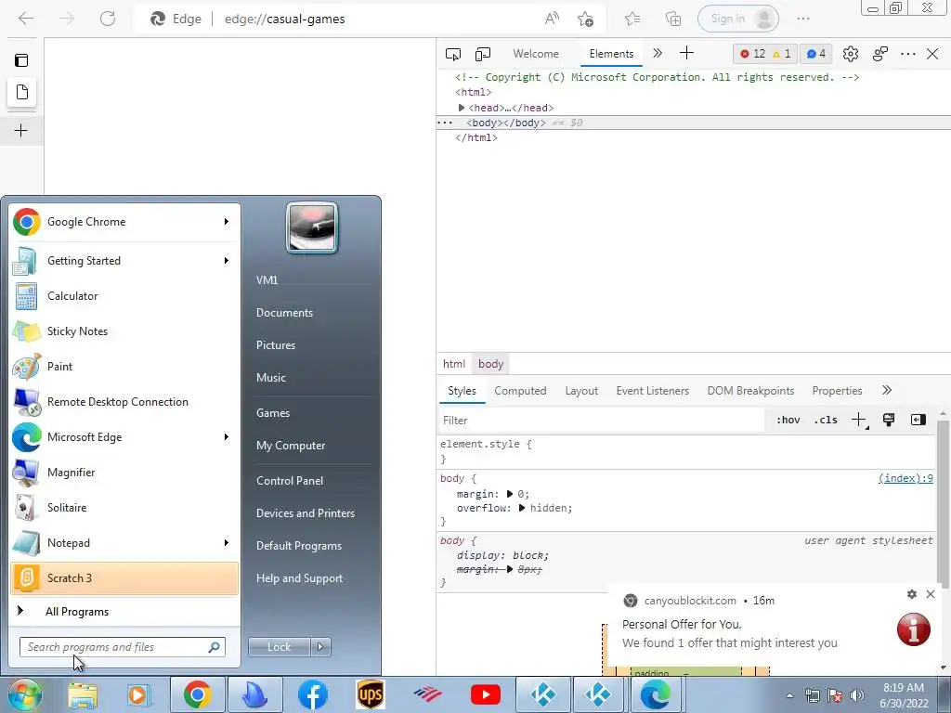This screenshot has width=951, height=713.
Task: Expand Microsoft Edge jump list arrow
Action: tap(227, 437)
